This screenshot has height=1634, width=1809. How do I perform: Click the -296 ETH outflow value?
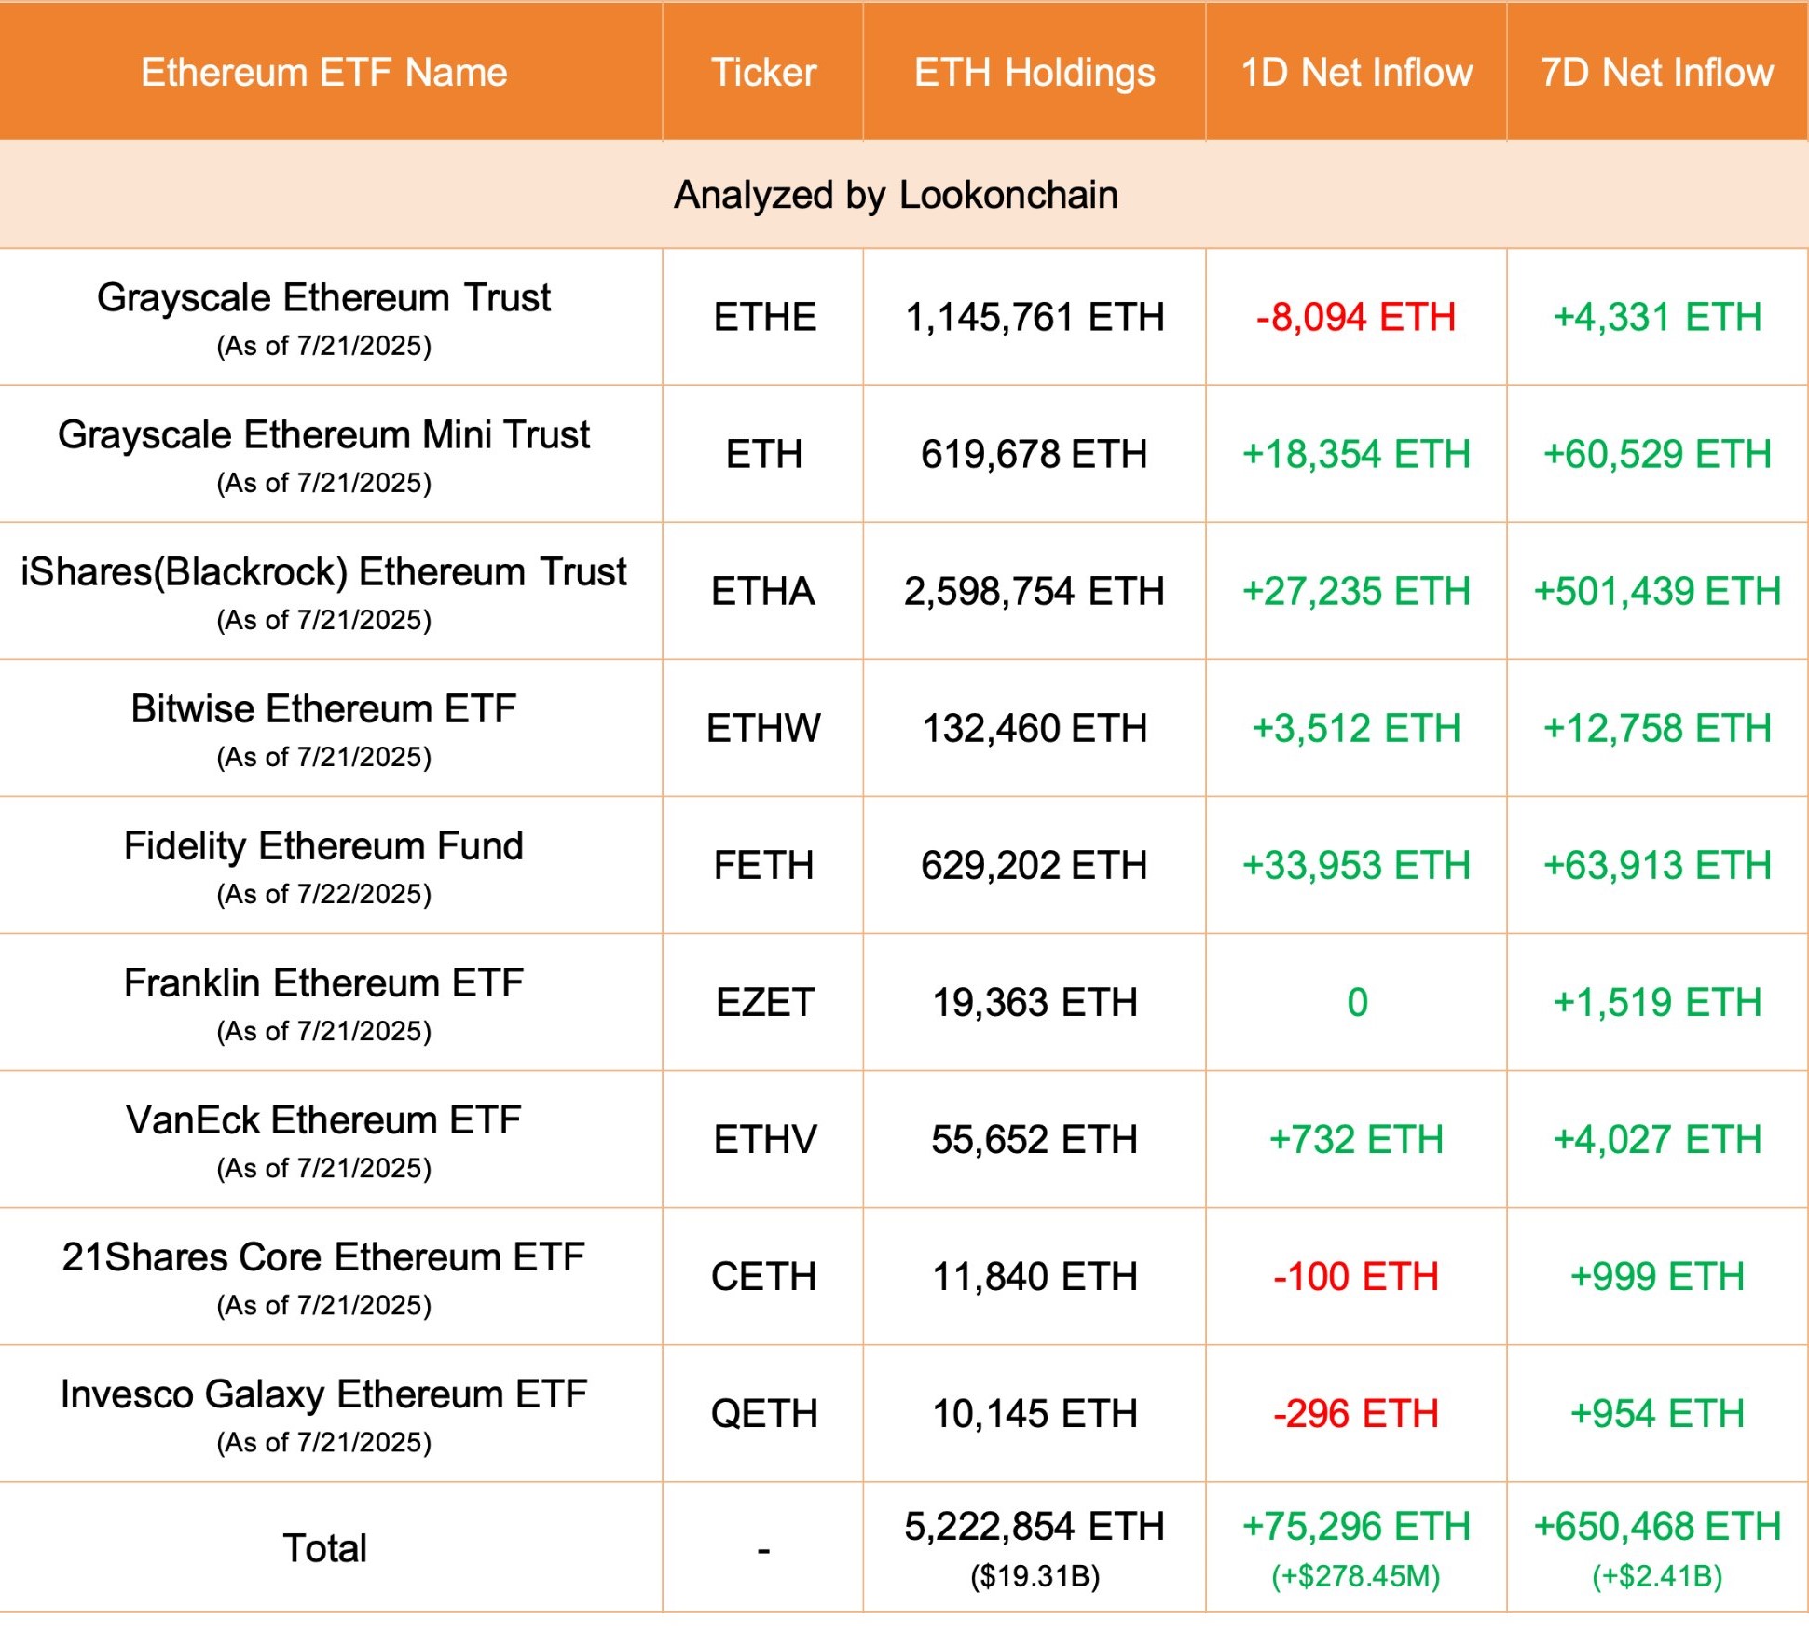coord(1356,1415)
